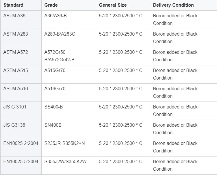Select the ASTM A283 standard cell

[x=16, y=34]
